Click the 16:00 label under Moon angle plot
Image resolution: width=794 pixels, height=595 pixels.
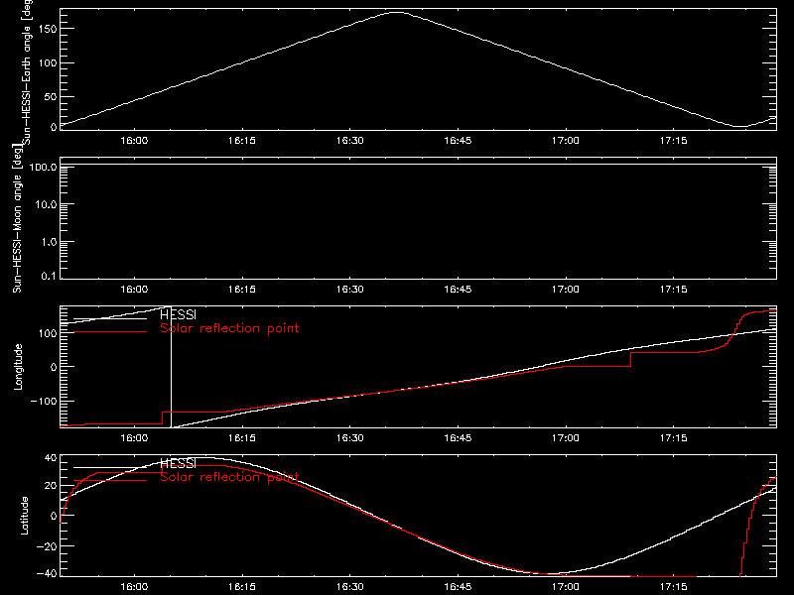134,290
